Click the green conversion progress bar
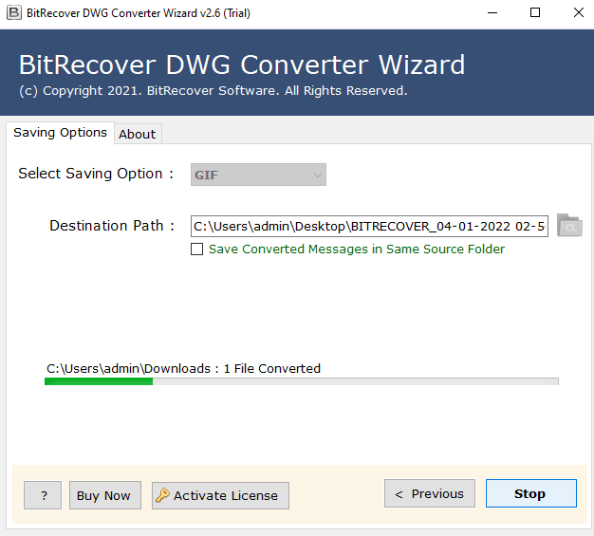594x536 pixels. pos(302,381)
